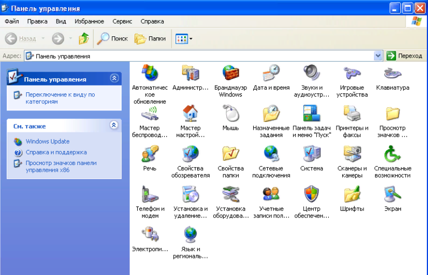This screenshot has width=428, height=275.
Task: Open Брандмауэр Windows firewall icon
Action: pyautogui.click(x=231, y=73)
